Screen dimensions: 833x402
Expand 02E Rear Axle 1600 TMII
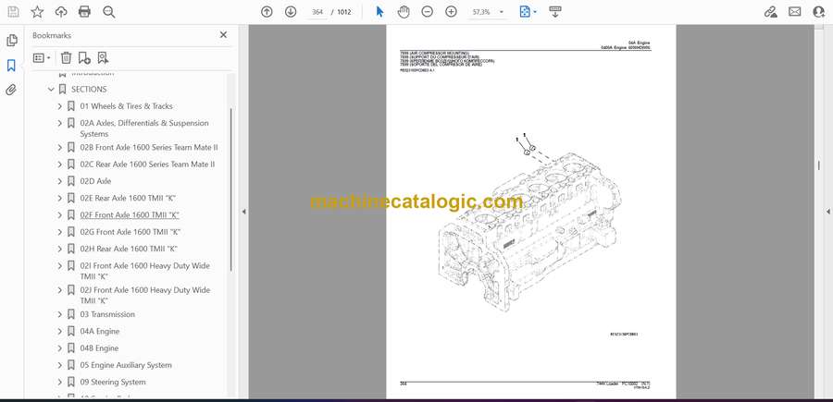(x=59, y=199)
